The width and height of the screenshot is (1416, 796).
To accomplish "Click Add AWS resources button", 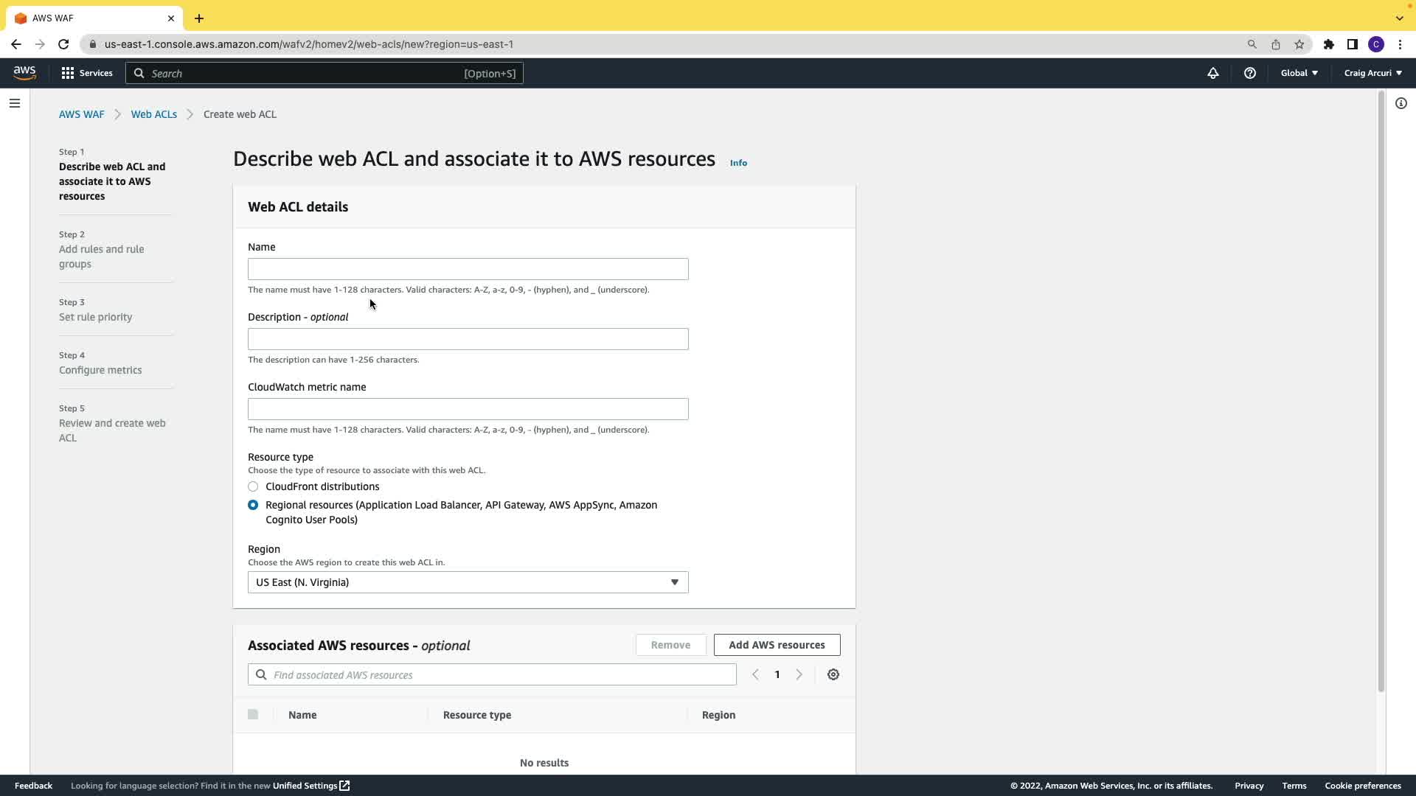I will [x=776, y=645].
